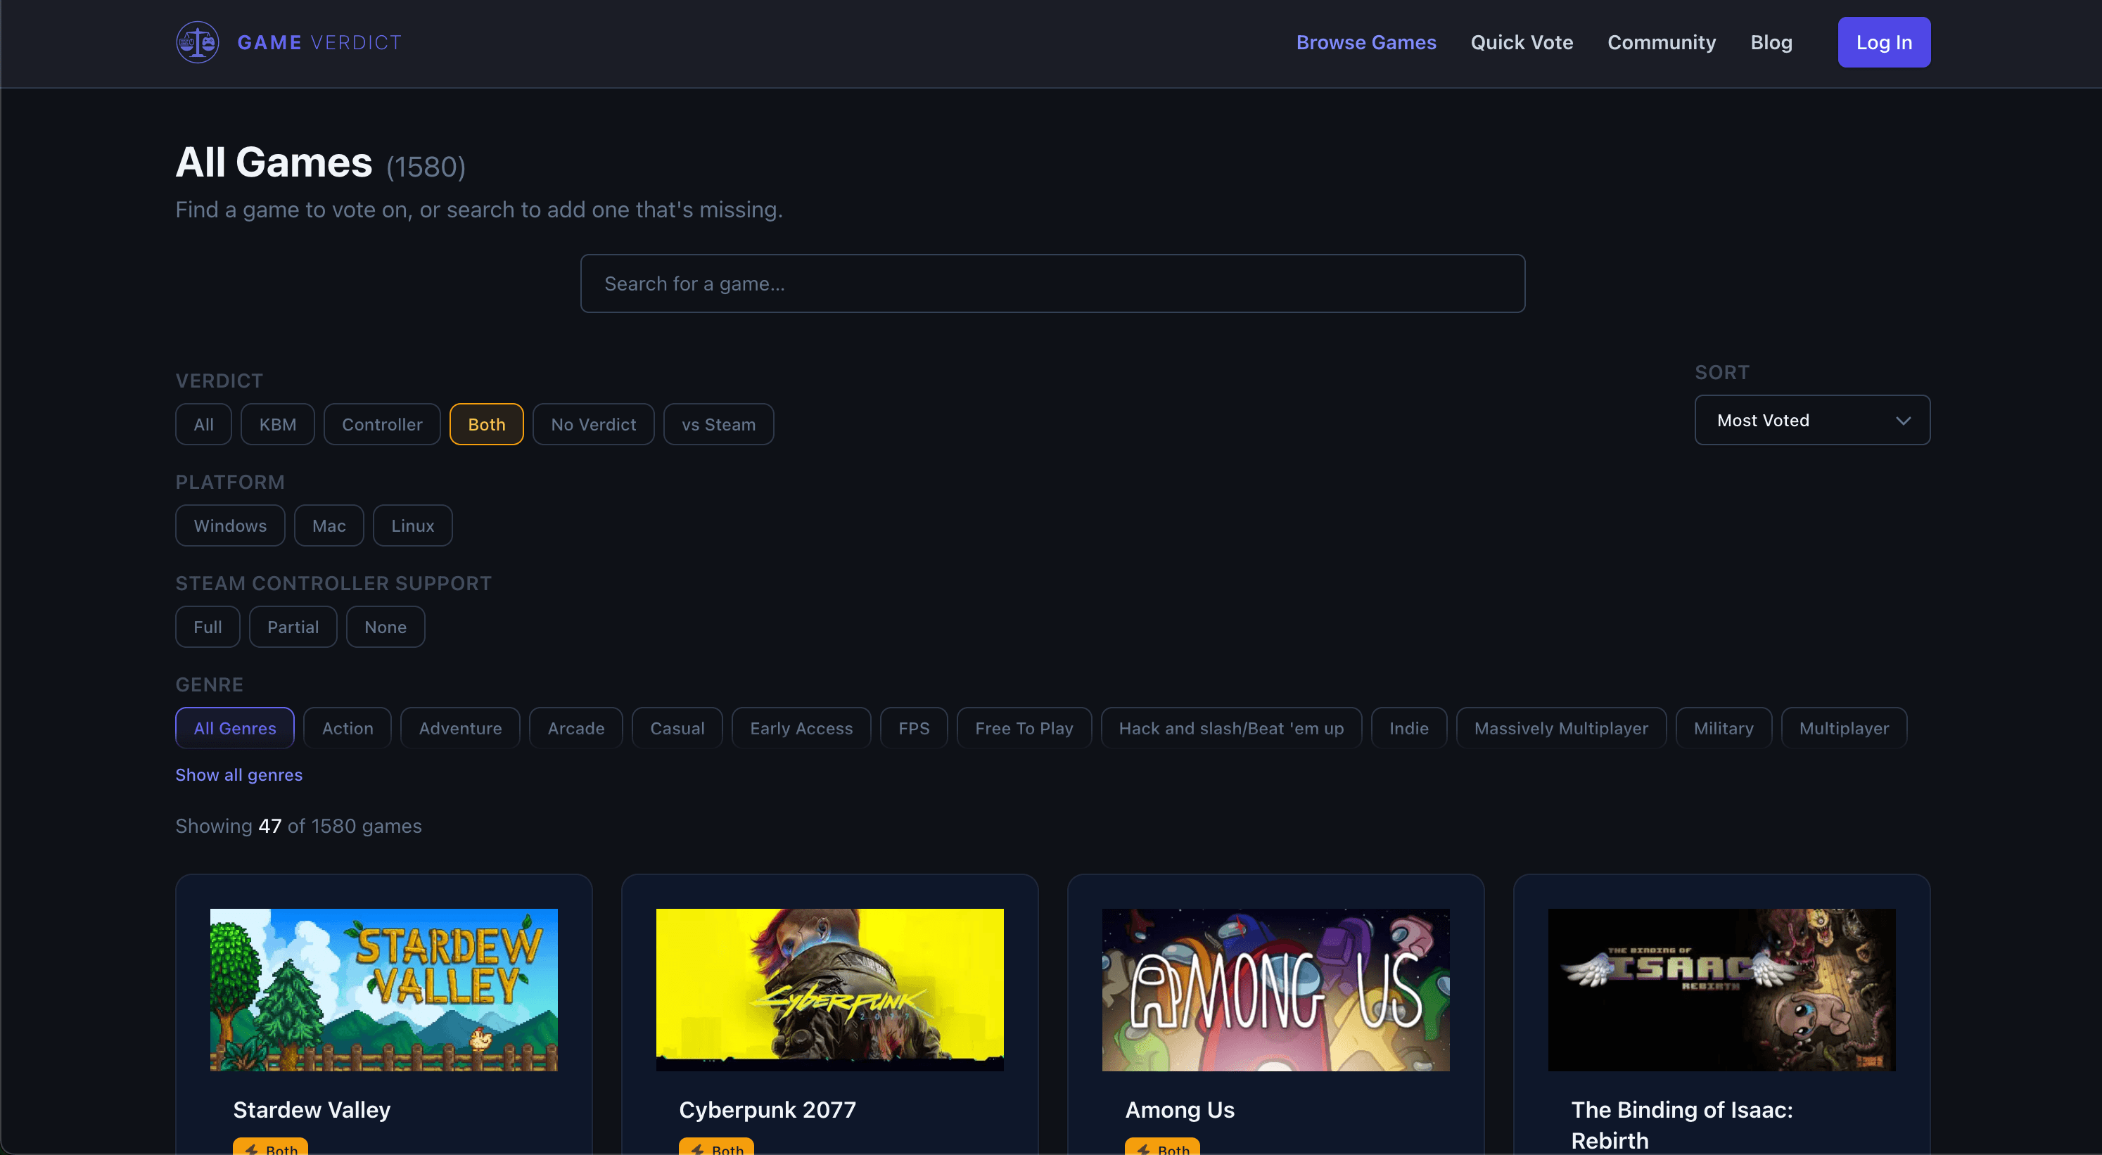
Task: Filter genre by Massively Multiplayer
Action: (1560, 727)
